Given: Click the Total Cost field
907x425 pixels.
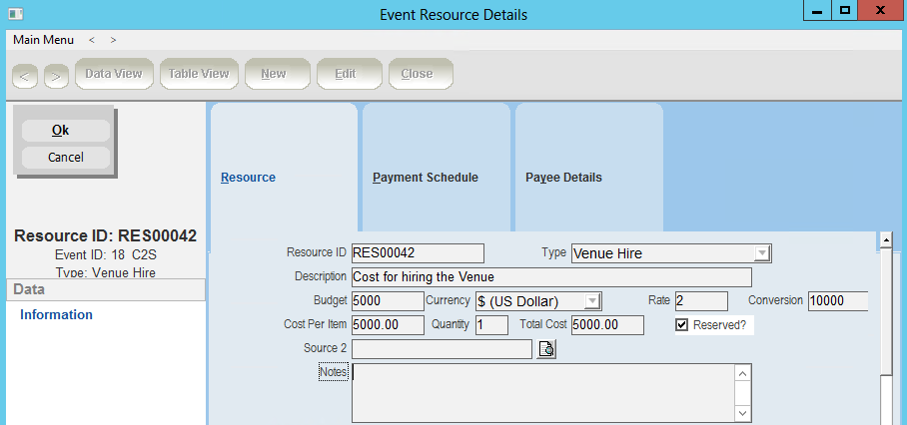Looking at the screenshot, I should tap(607, 325).
